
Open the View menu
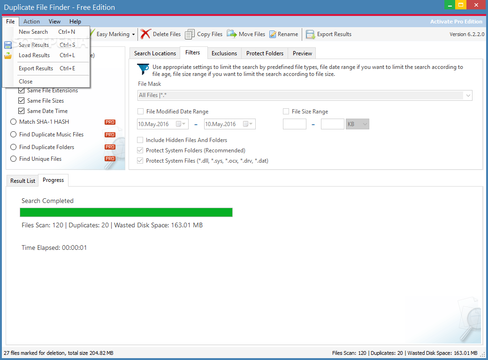tap(54, 22)
